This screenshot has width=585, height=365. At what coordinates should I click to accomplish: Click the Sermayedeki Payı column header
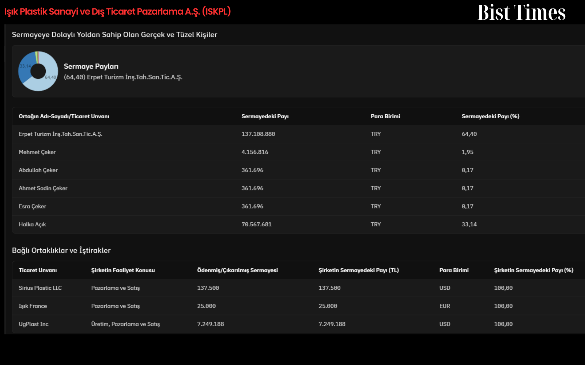click(265, 116)
